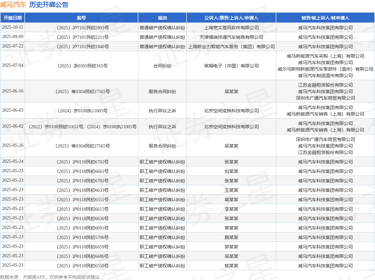Click the 合同纠纷 cause cell
375x280 pixels.
coord(162,66)
